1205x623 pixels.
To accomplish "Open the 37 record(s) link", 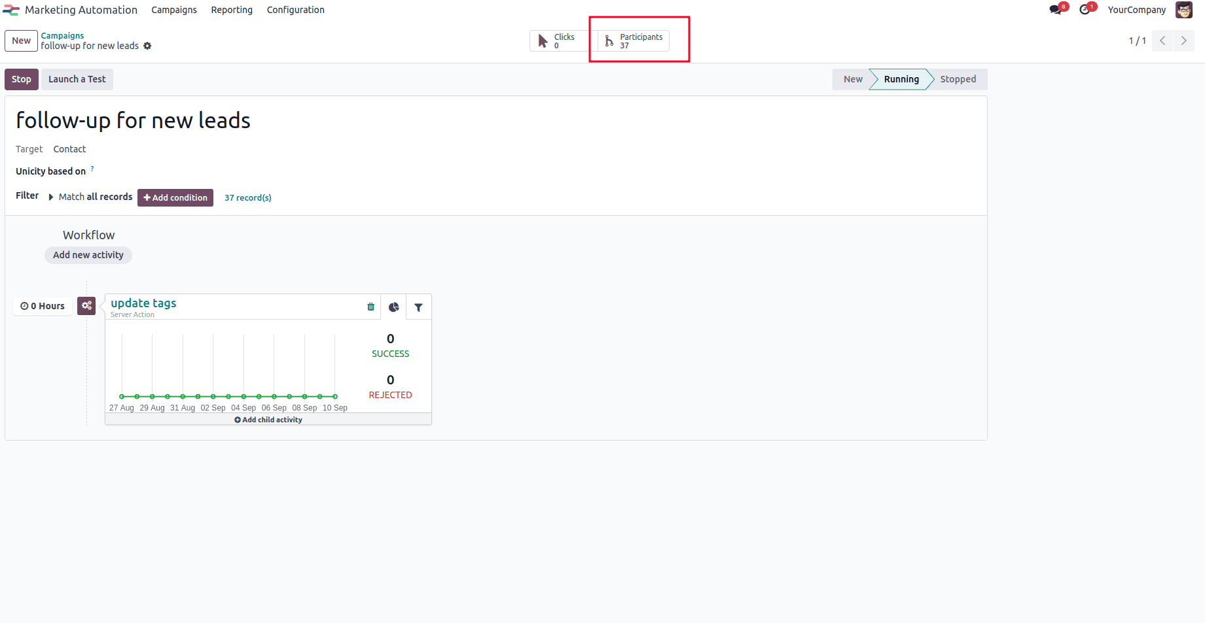I will click(248, 197).
